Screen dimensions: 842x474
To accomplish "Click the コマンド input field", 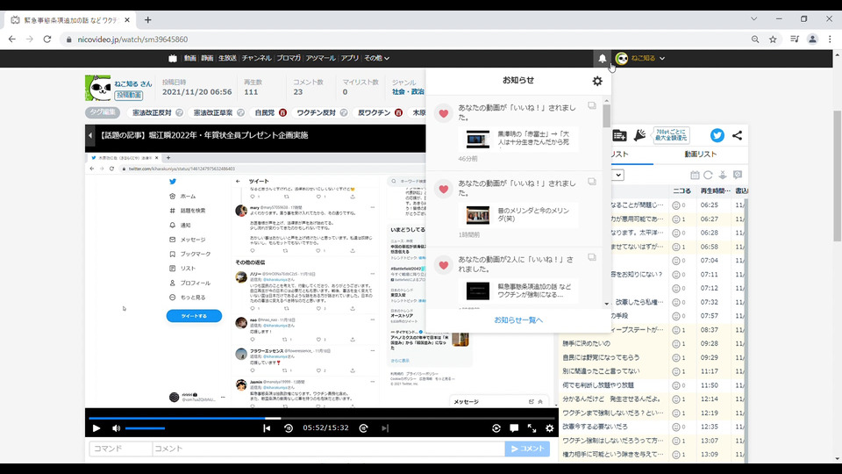I will pyautogui.click(x=121, y=449).
